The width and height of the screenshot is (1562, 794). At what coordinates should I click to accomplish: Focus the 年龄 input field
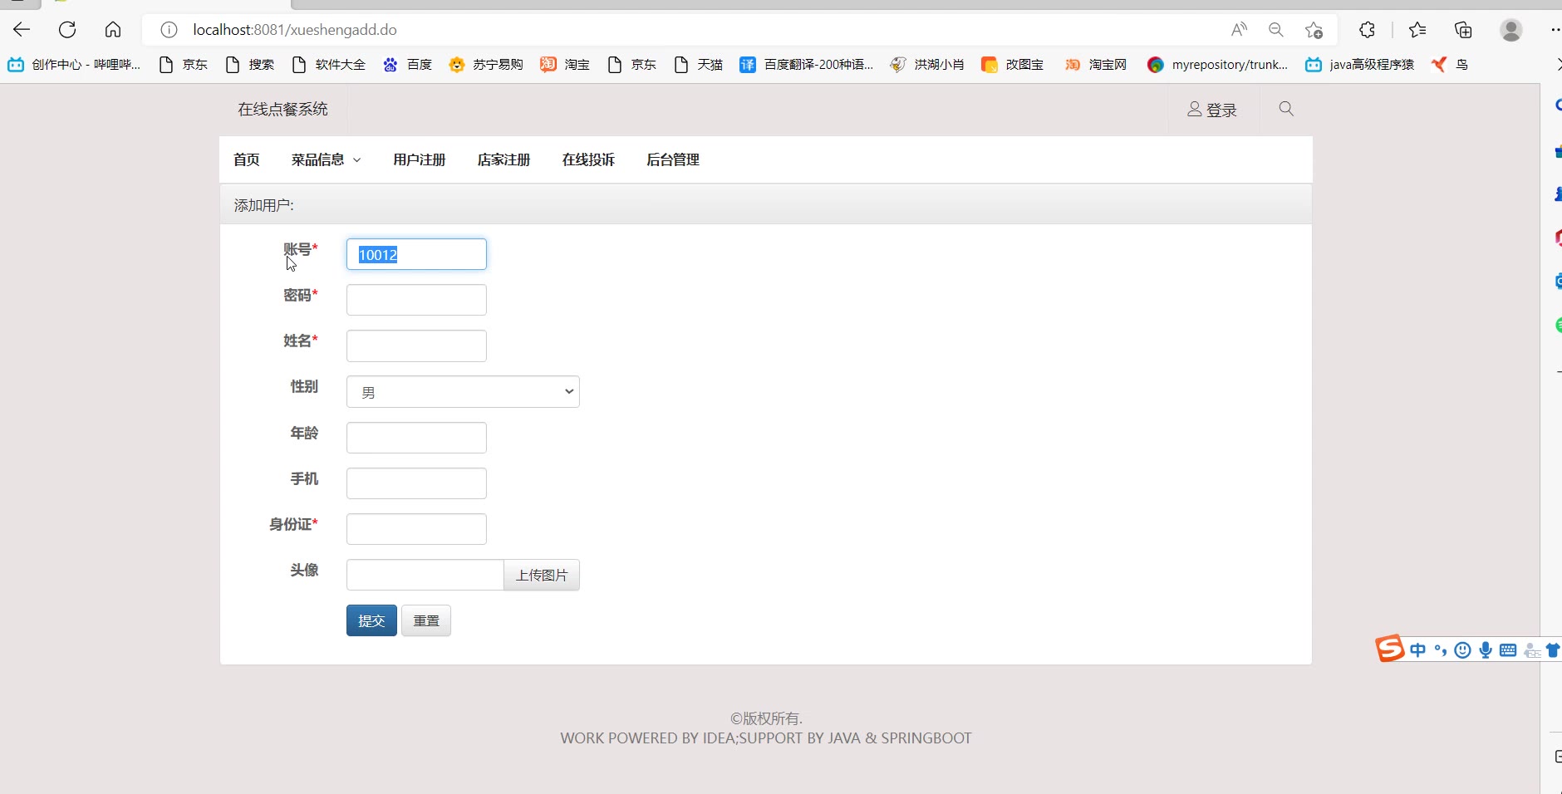click(416, 438)
